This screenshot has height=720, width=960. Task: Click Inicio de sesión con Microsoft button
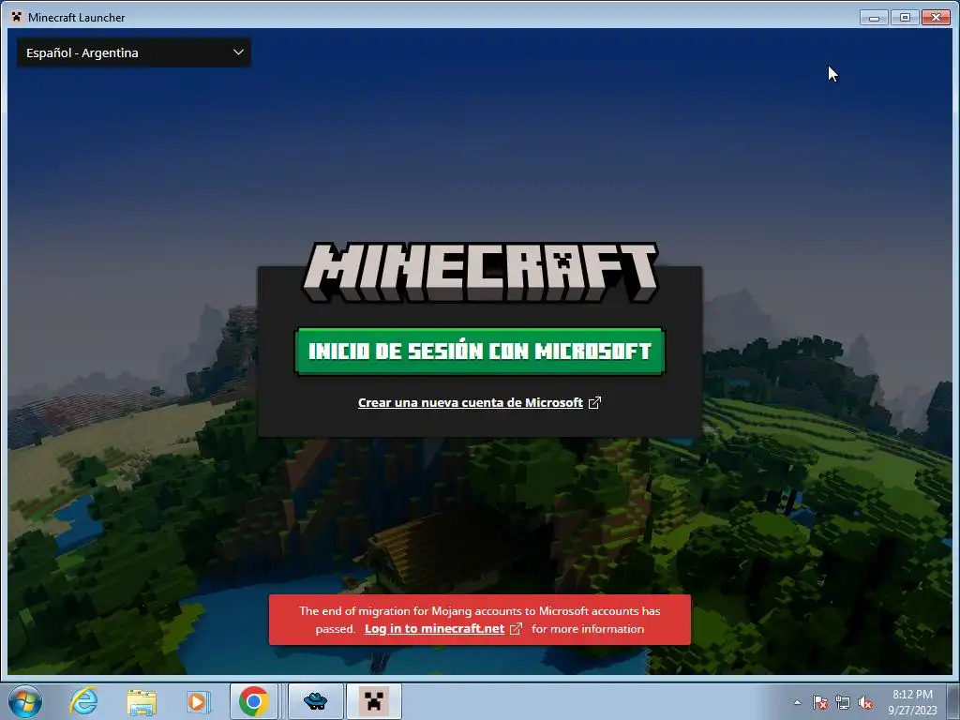click(x=479, y=351)
